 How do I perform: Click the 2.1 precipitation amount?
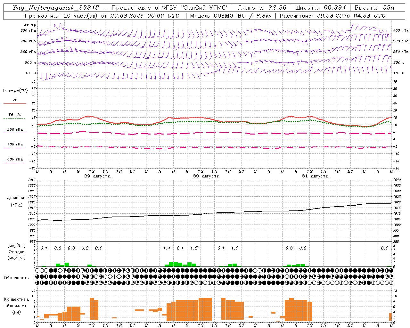(x=180, y=248)
